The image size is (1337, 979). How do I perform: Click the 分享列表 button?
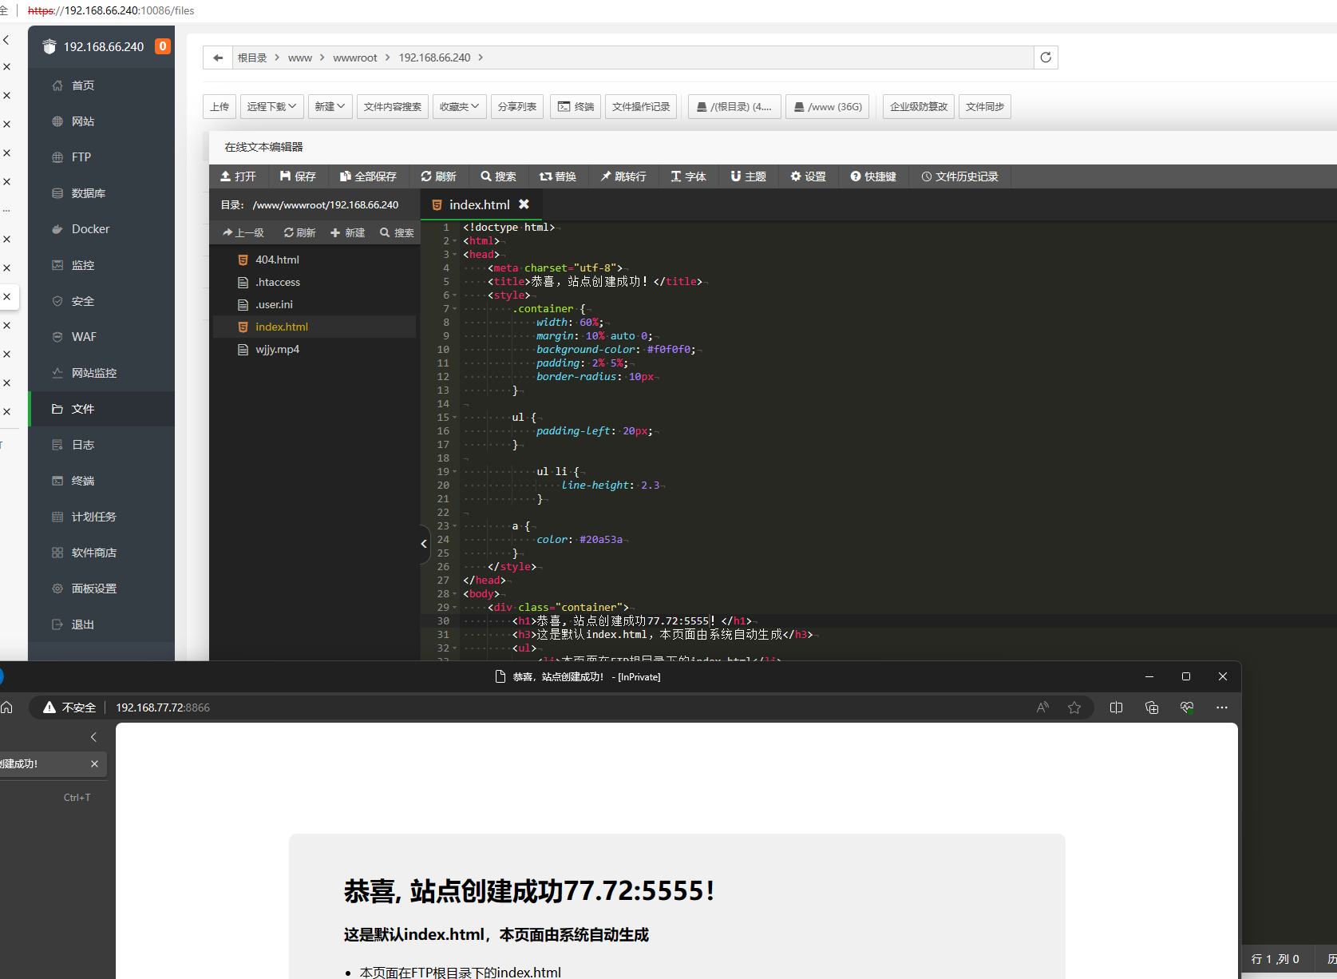pyautogui.click(x=517, y=106)
